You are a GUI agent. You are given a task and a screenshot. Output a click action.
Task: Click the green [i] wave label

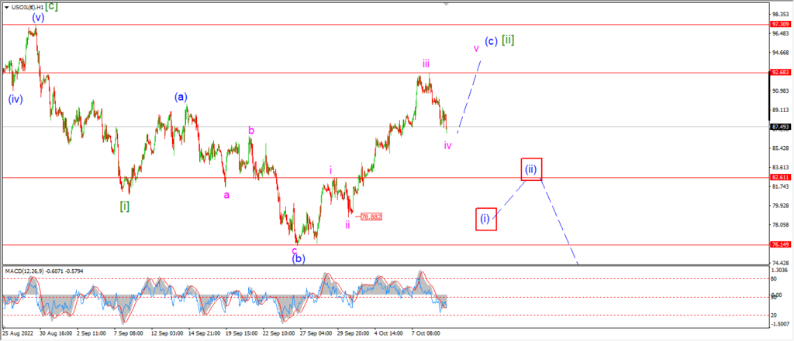(x=125, y=206)
